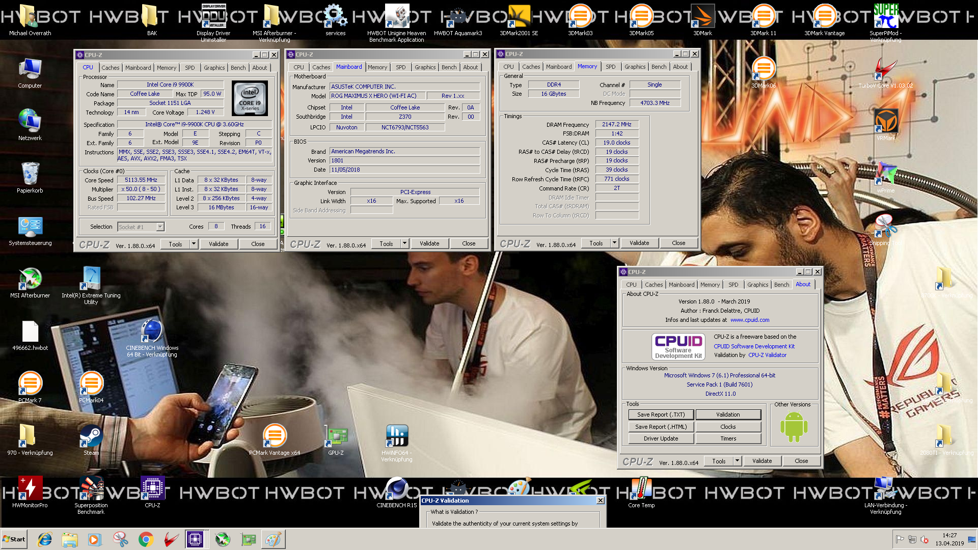Click the Clocks button in About window
The height and width of the screenshot is (550, 978).
tap(728, 427)
